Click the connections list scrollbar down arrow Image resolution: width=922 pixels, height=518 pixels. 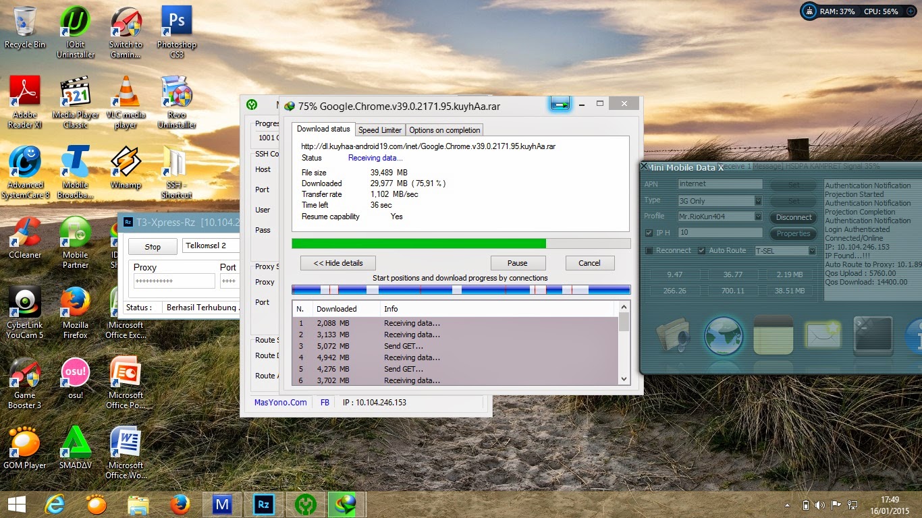624,379
